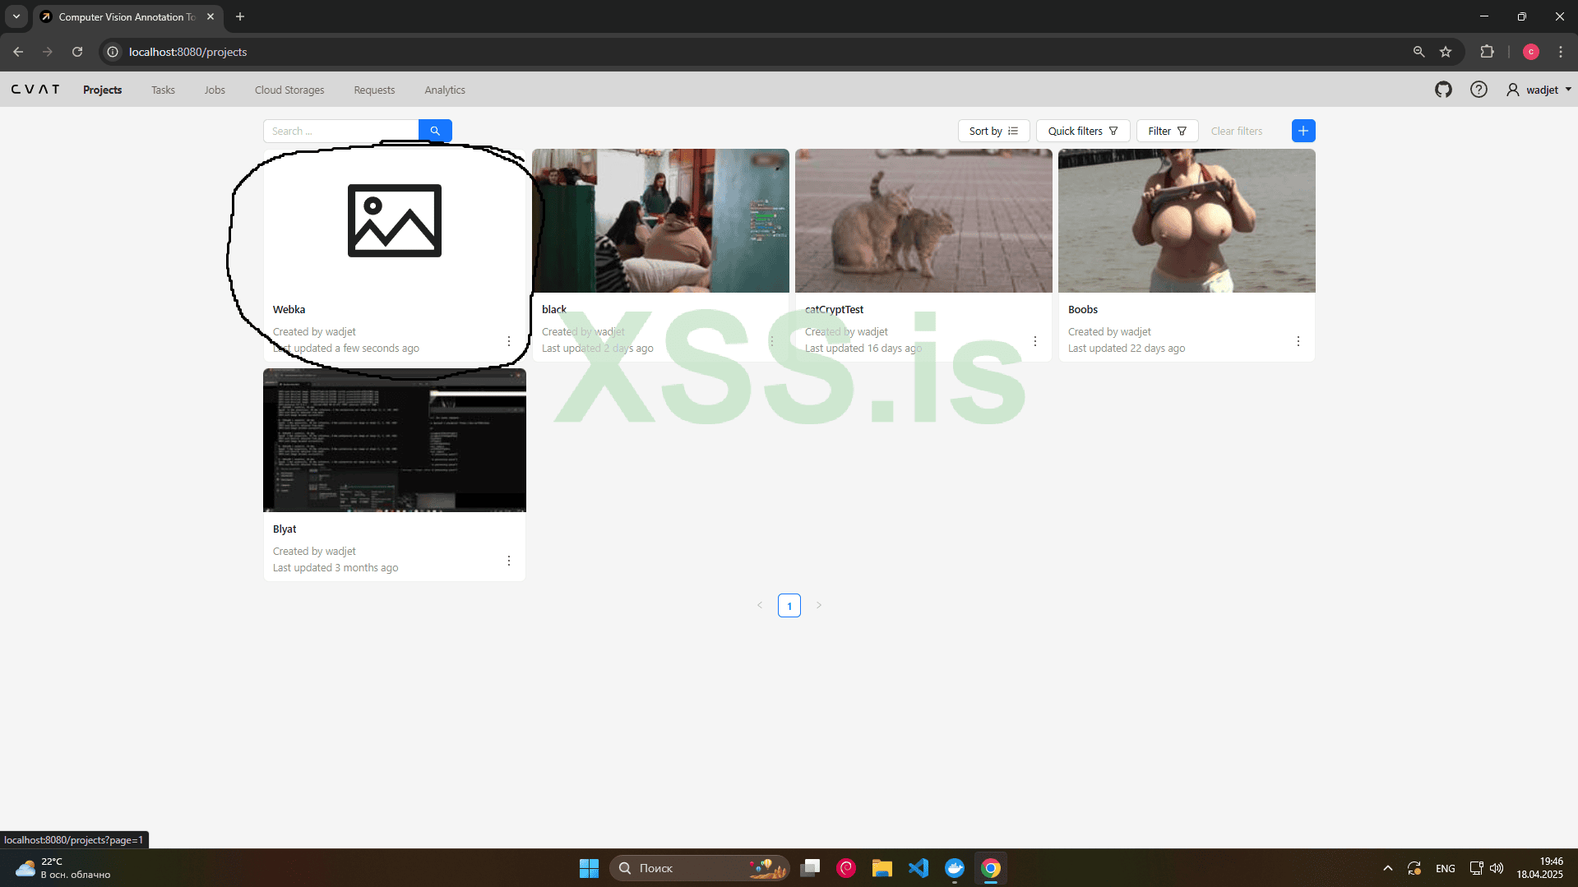This screenshot has width=1578, height=887.
Task: Open Visual Studio Code from the taskbar
Action: click(919, 868)
